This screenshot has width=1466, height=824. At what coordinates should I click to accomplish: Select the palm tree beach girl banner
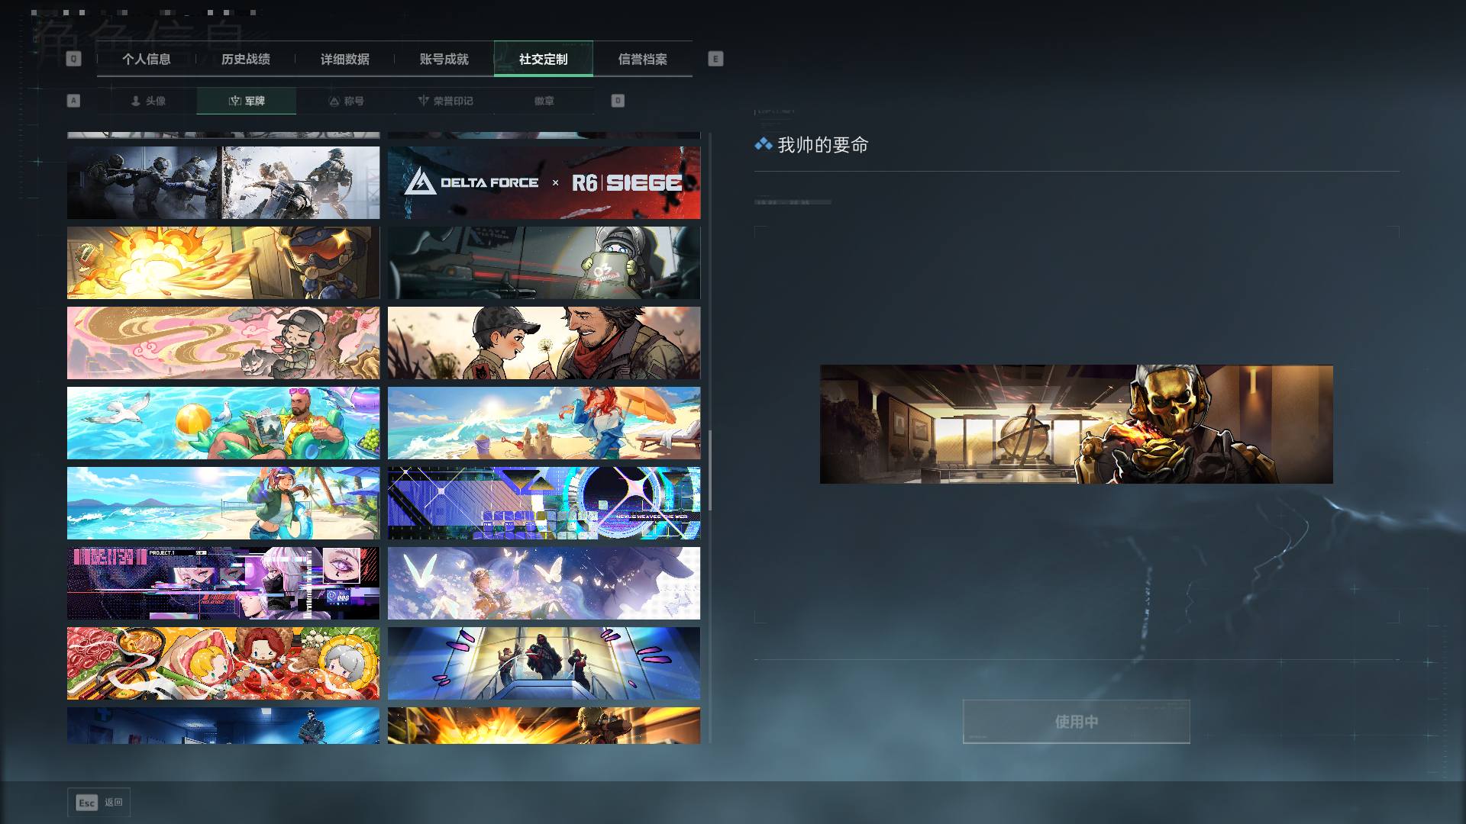223,504
